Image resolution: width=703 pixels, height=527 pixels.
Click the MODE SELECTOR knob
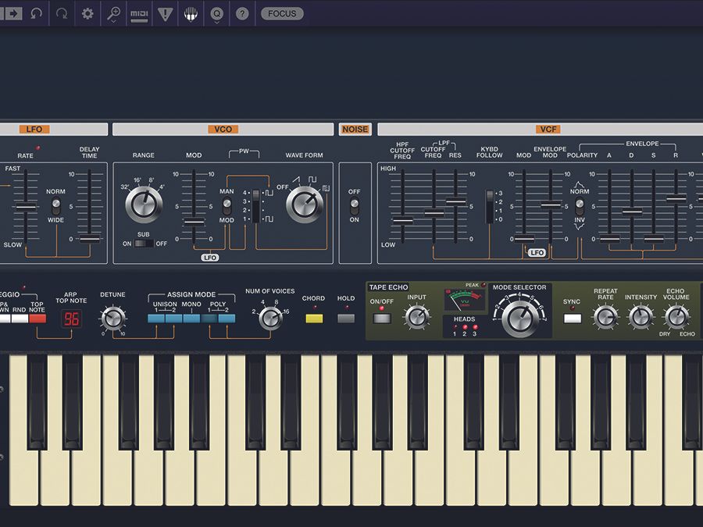coord(520,319)
